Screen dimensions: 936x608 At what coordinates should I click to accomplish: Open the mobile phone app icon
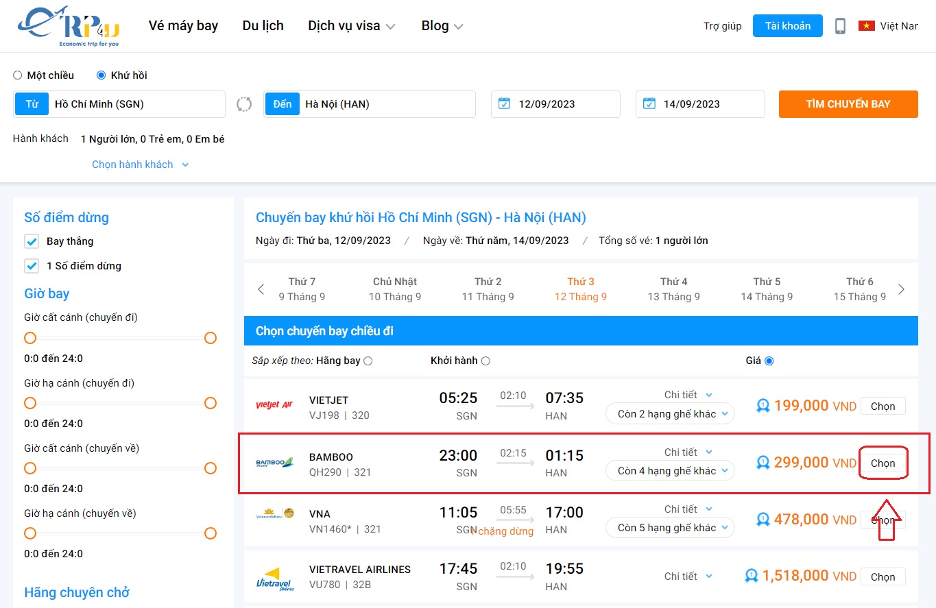[x=840, y=26]
